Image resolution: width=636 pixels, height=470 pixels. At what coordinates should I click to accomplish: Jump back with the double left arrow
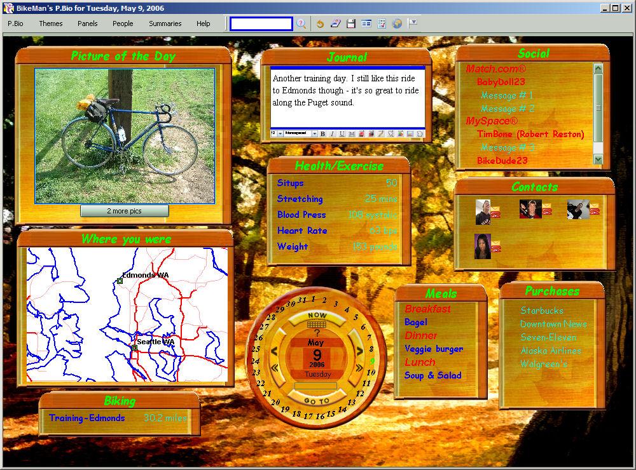coord(275,367)
